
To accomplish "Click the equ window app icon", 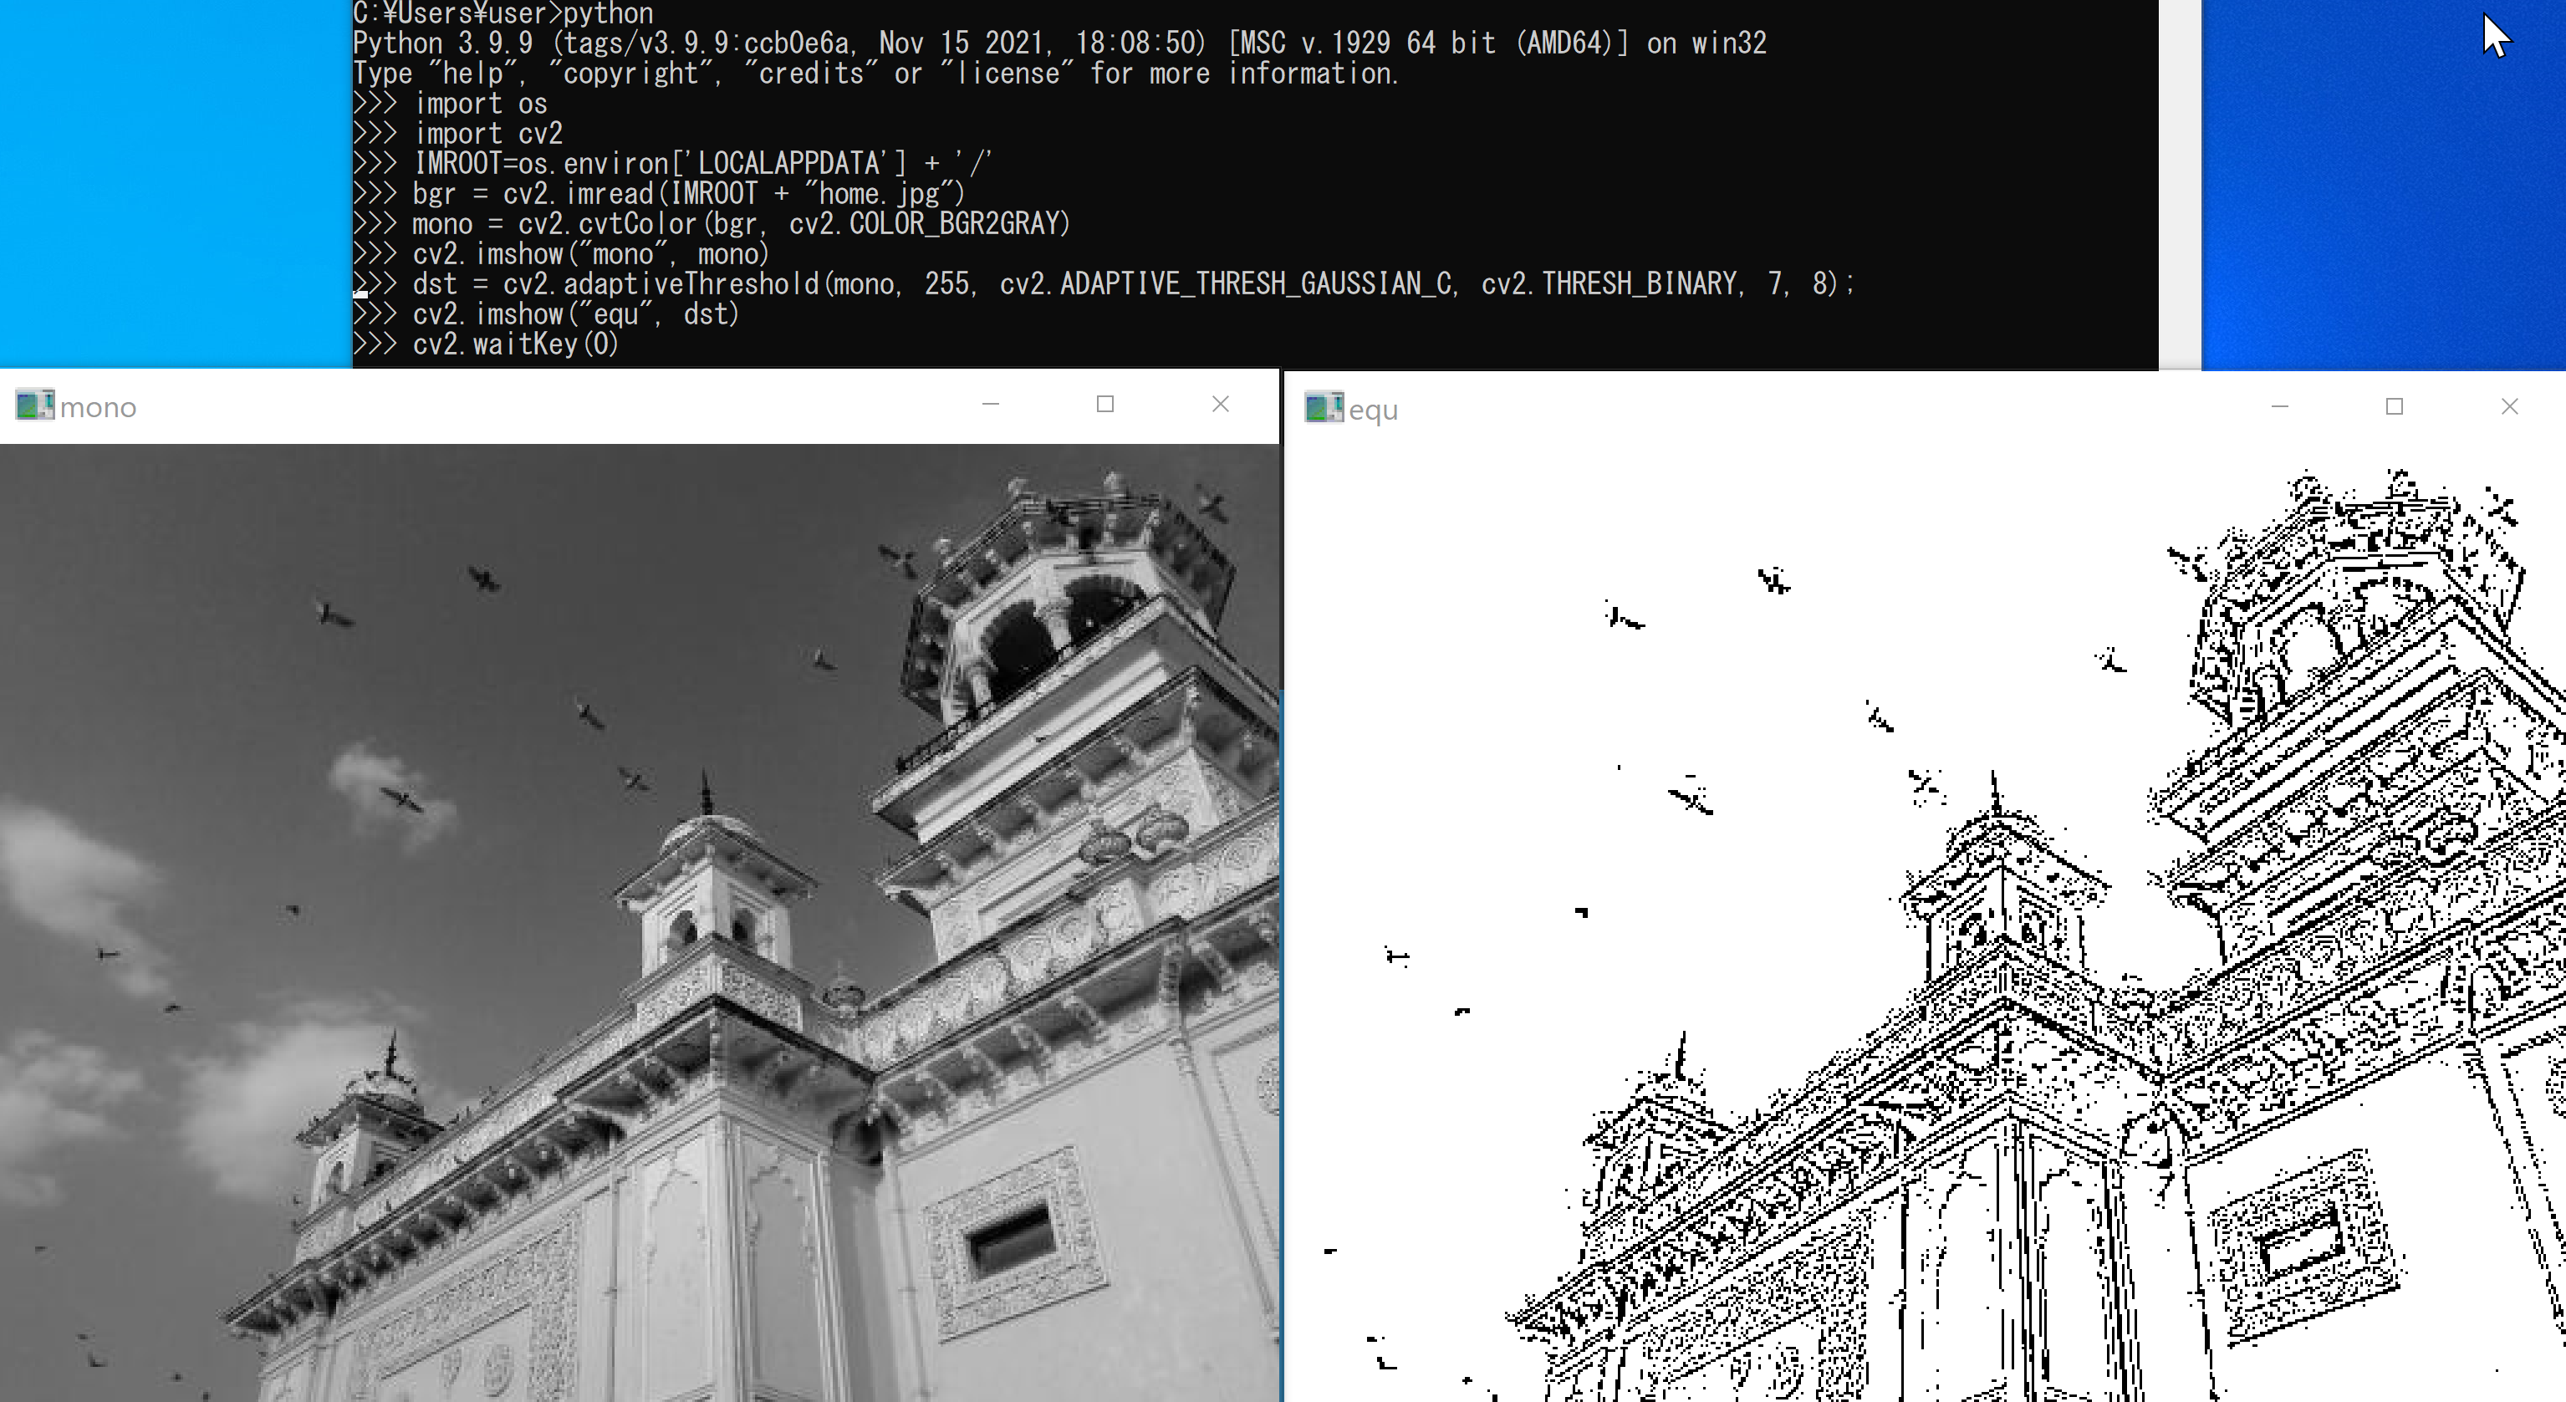I will coord(1324,407).
